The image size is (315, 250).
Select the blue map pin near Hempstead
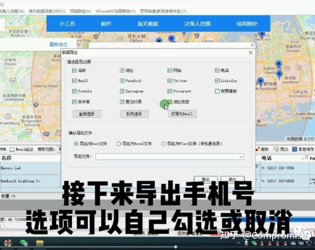(260, 82)
